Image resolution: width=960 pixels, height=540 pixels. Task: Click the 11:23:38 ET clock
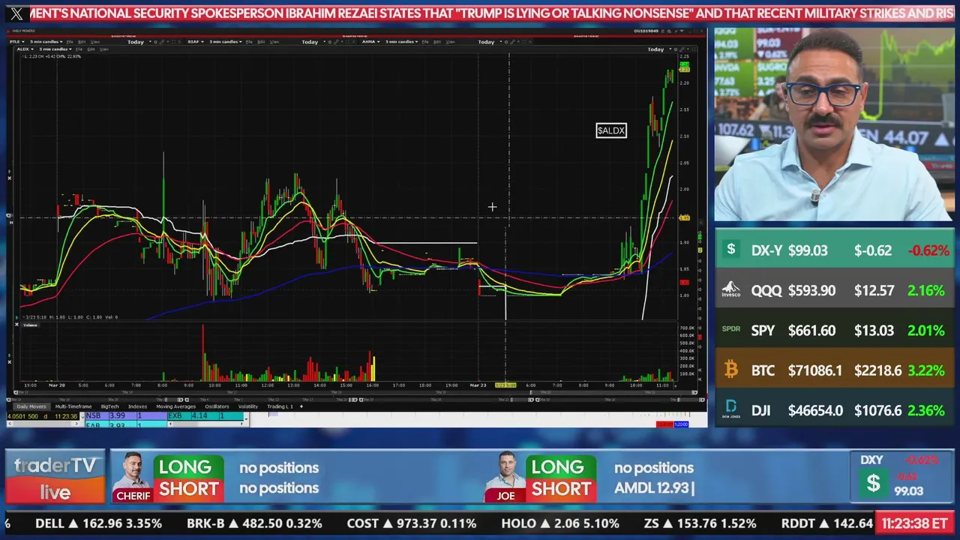click(x=914, y=523)
